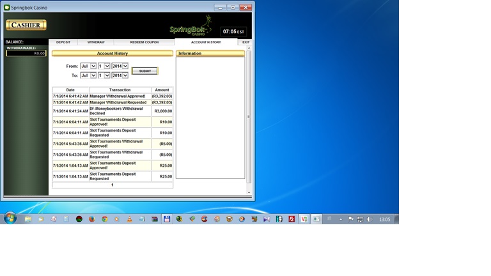Click the SpringBok Casino logo

click(x=191, y=26)
